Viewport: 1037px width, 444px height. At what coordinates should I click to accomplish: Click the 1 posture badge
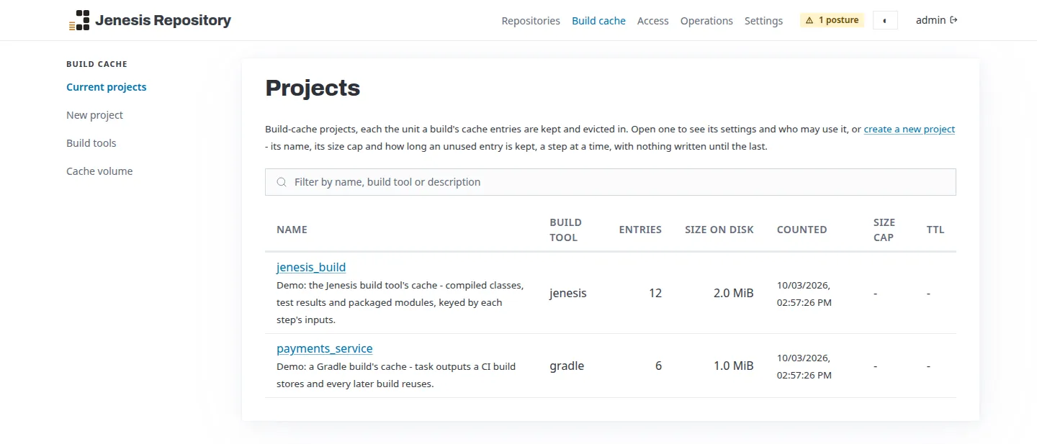click(x=832, y=20)
